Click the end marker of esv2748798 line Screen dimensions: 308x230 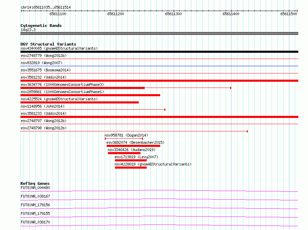(247, 131)
